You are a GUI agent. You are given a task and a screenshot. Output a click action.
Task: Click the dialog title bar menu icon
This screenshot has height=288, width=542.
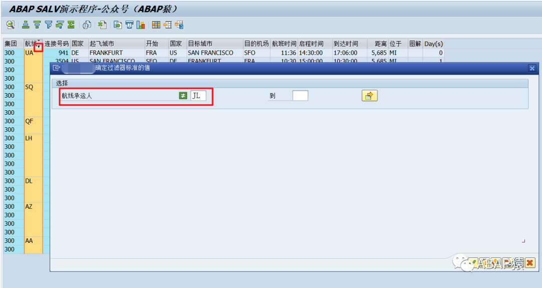(56, 68)
